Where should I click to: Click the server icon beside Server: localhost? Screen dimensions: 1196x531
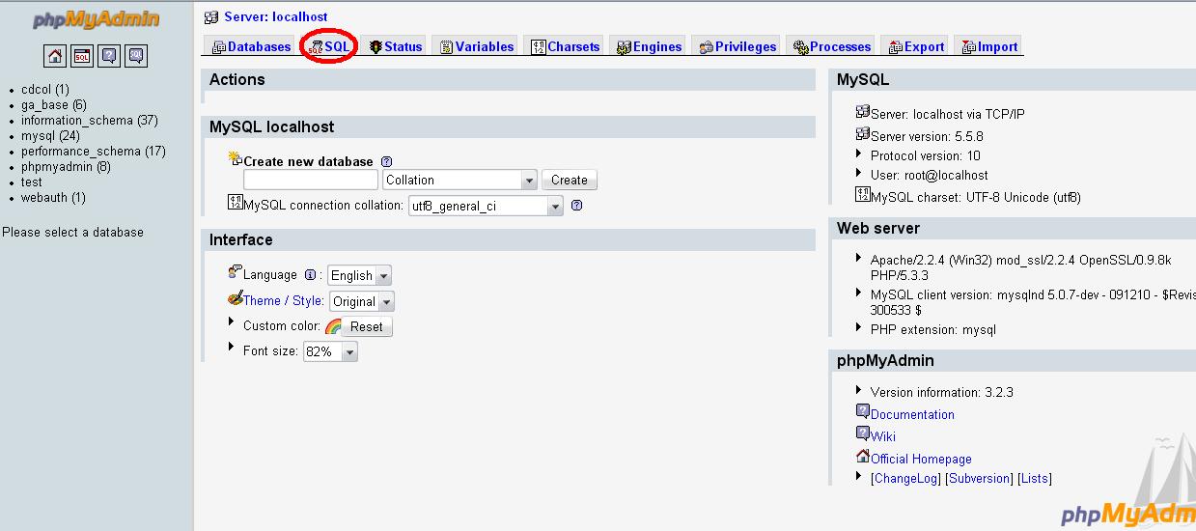[x=211, y=16]
